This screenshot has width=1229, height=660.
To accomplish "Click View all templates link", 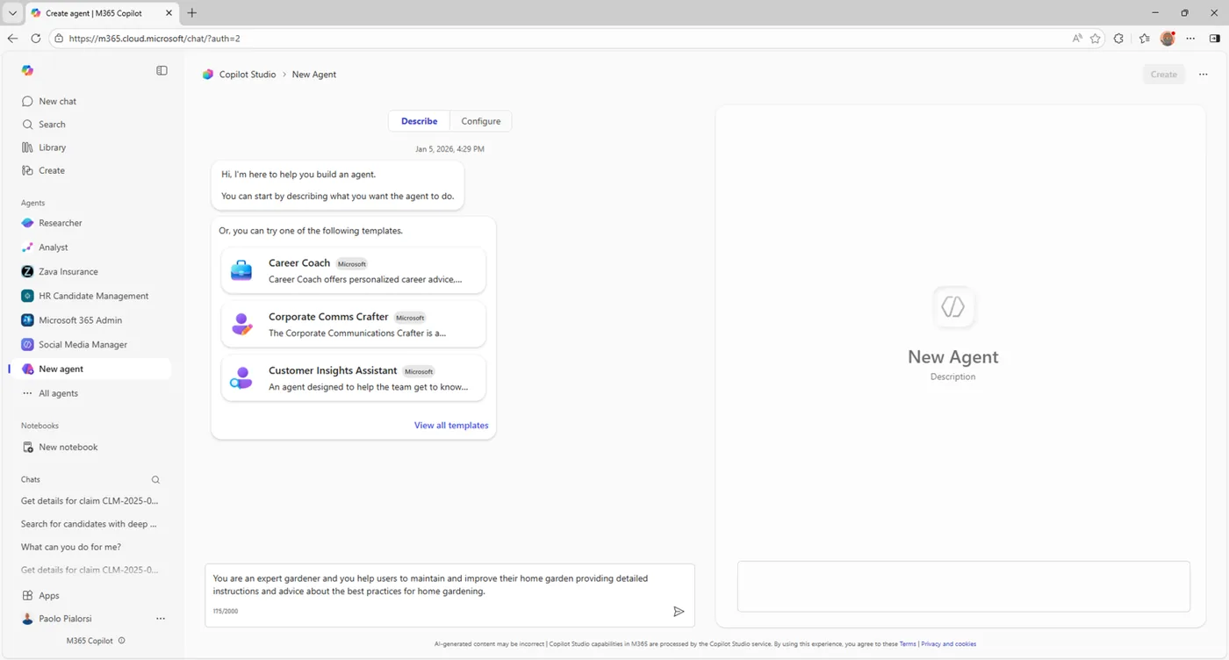I will pos(451,426).
